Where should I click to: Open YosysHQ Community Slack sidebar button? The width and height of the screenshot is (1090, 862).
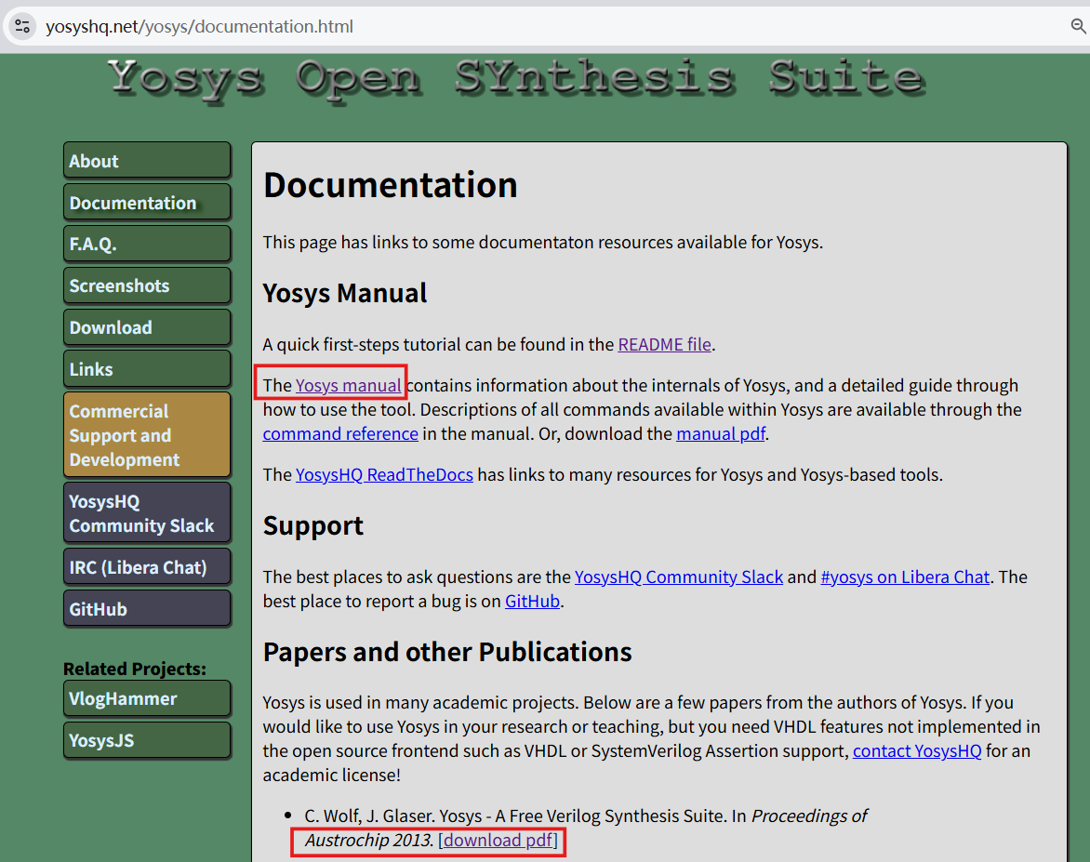[147, 513]
